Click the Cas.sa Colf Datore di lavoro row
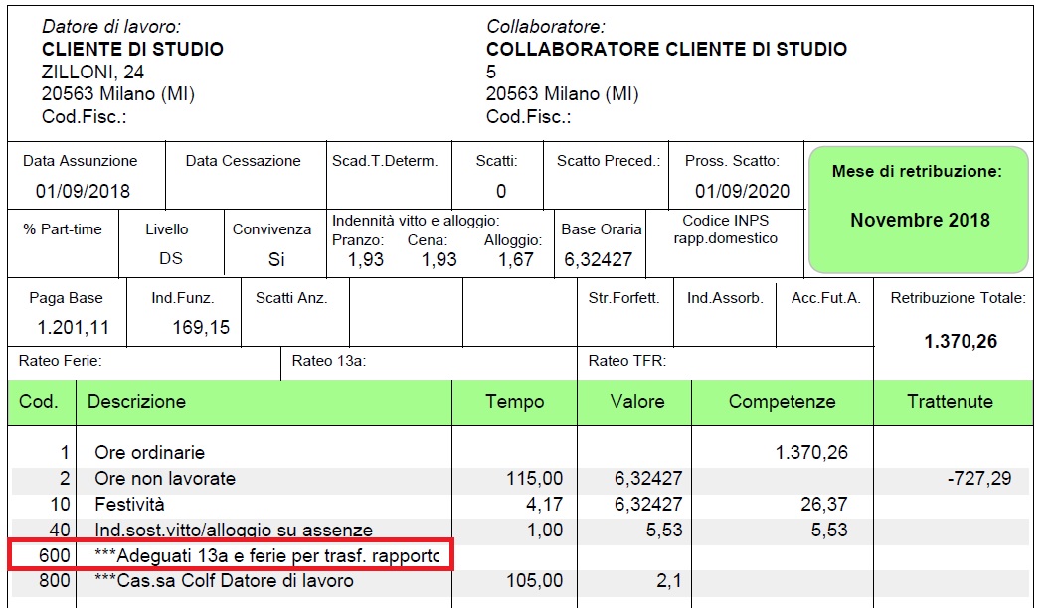This screenshot has height=608, width=1058. (x=224, y=581)
